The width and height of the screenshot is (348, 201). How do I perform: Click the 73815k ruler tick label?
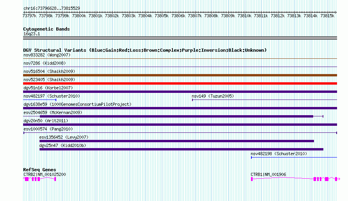click(x=327, y=16)
